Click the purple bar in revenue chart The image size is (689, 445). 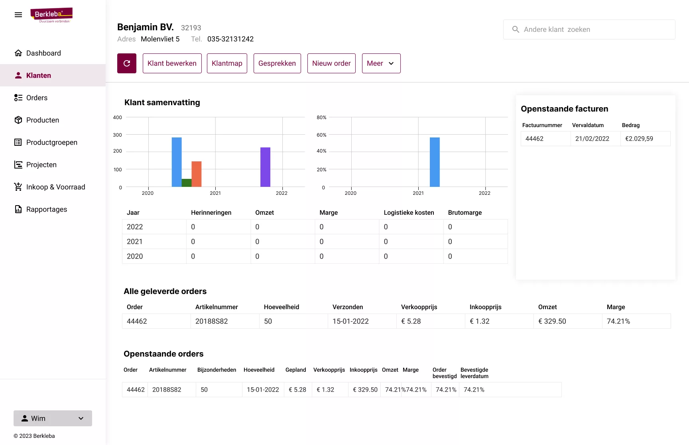pos(265,167)
